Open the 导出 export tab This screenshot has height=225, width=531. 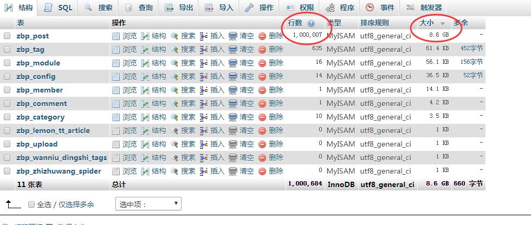tap(179, 8)
